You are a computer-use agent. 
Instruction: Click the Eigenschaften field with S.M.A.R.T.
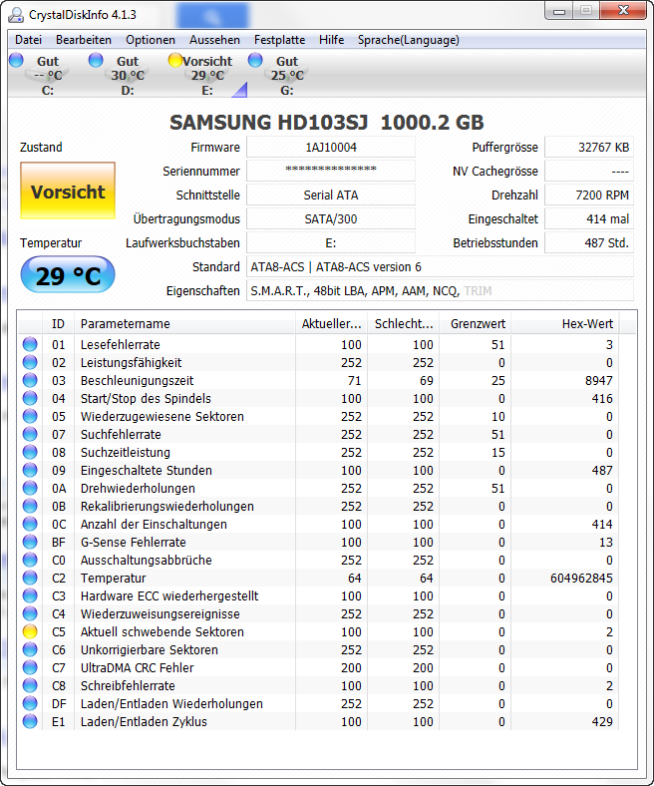coord(440,290)
